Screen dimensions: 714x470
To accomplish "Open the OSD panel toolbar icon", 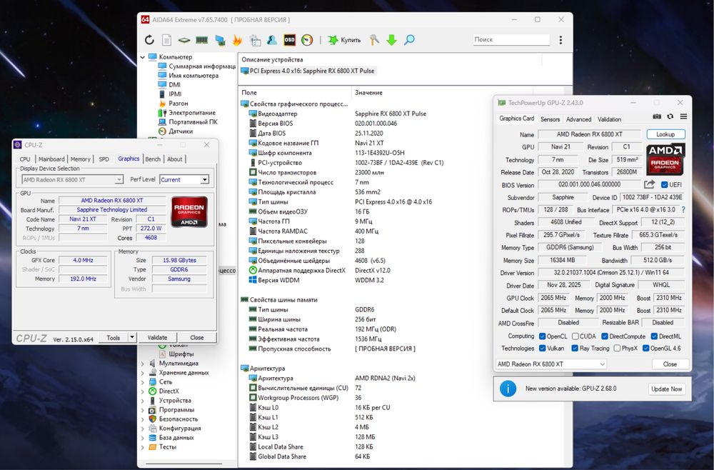I will click(290, 40).
